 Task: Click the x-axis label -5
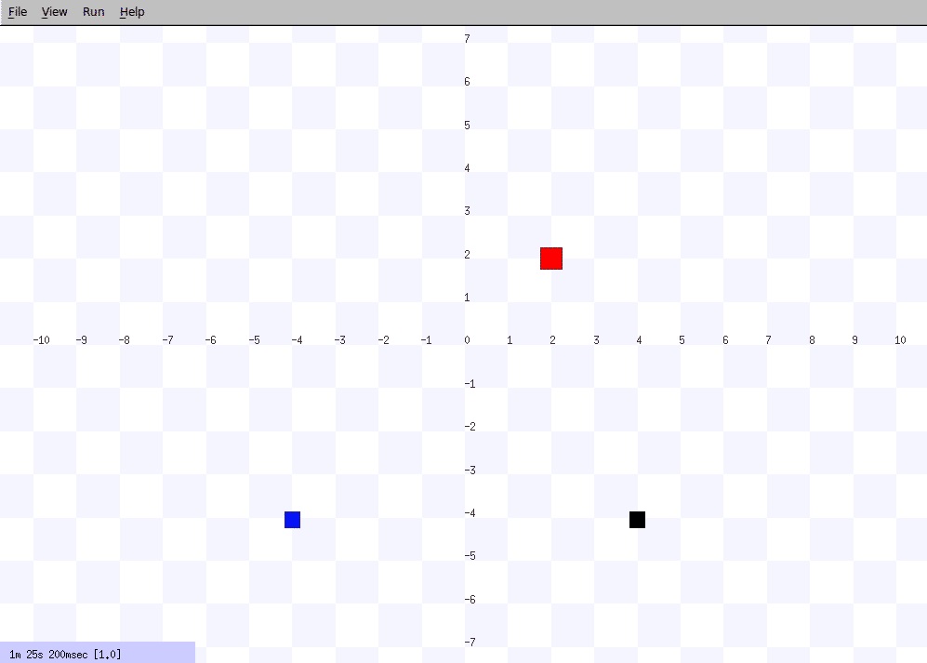254,340
